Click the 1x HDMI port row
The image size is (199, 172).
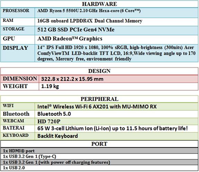click(x=99, y=151)
